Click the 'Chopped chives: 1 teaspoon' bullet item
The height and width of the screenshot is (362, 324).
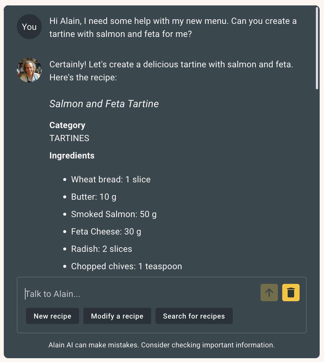coord(126,266)
